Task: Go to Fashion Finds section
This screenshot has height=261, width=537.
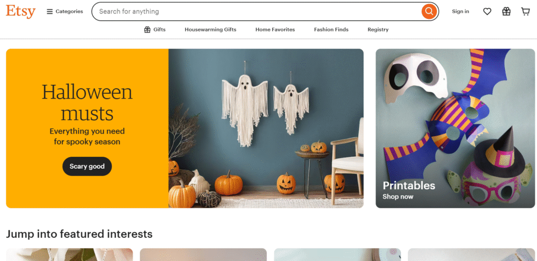Action: click(x=331, y=29)
